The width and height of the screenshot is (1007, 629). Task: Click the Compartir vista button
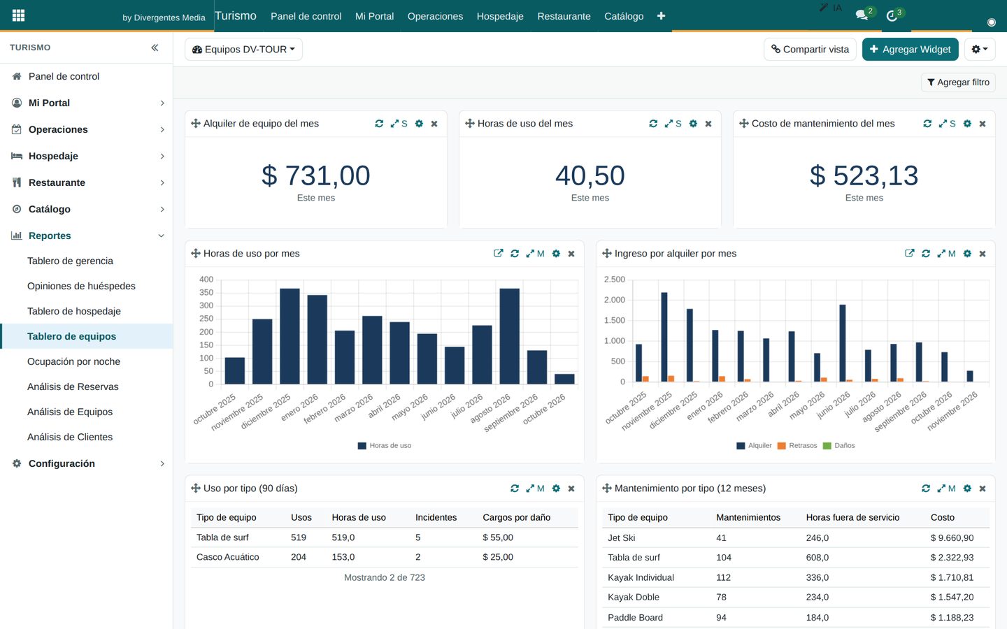(810, 50)
